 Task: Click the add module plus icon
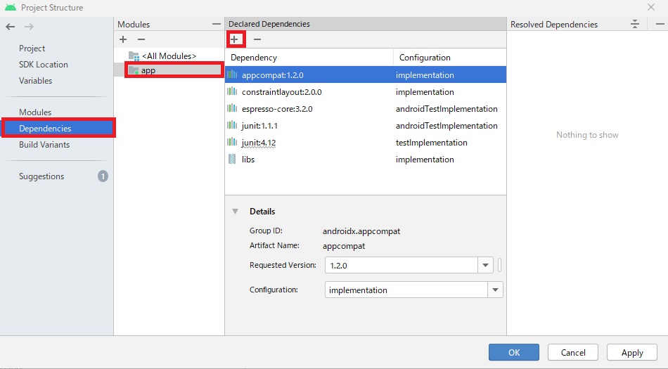123,40
